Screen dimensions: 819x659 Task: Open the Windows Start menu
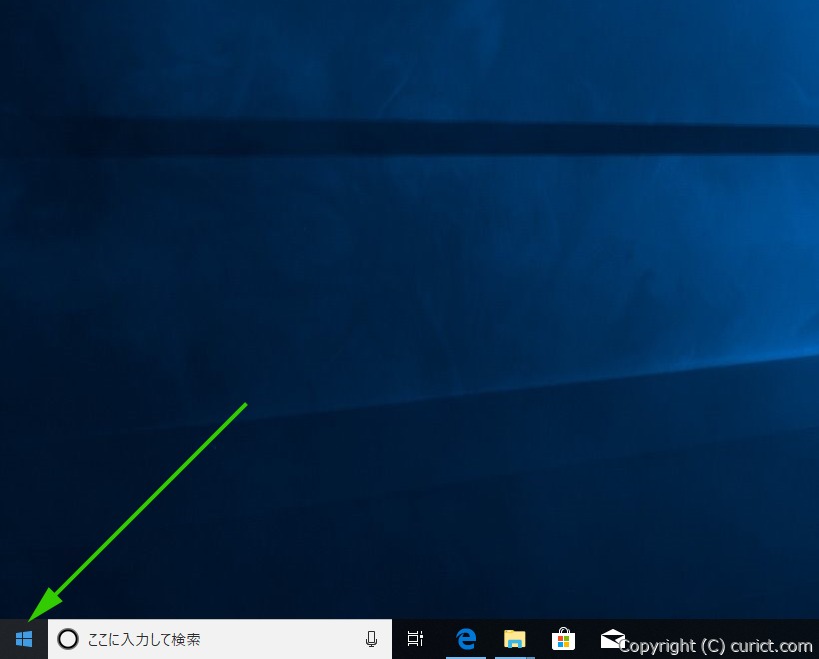24,639
